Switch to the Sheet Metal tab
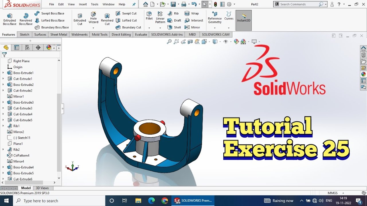The image size is (367, 206). pyautogui.click(x=59, y=35)
